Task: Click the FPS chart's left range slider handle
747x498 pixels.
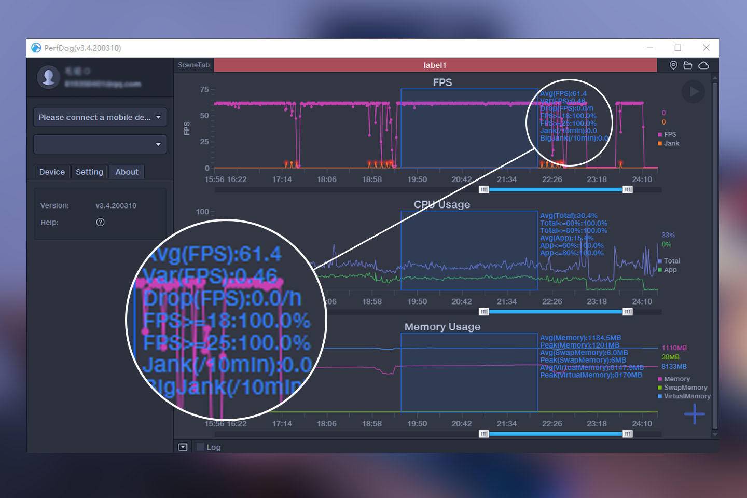Action: [483, 190]
